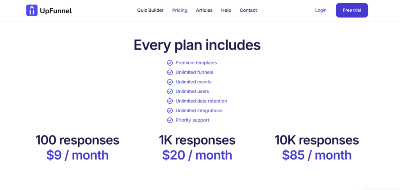The image size is (400, 190).
Task: Click the Every plan includes heading
Action: pyautogui.click(x=197, y=45)
